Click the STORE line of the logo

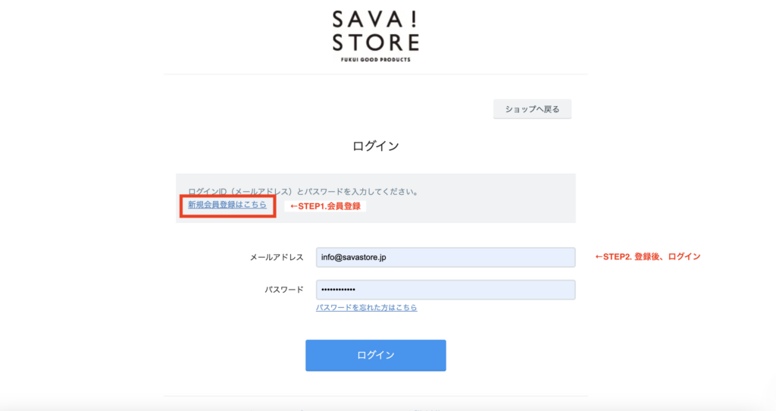click(x=376, y=42)
